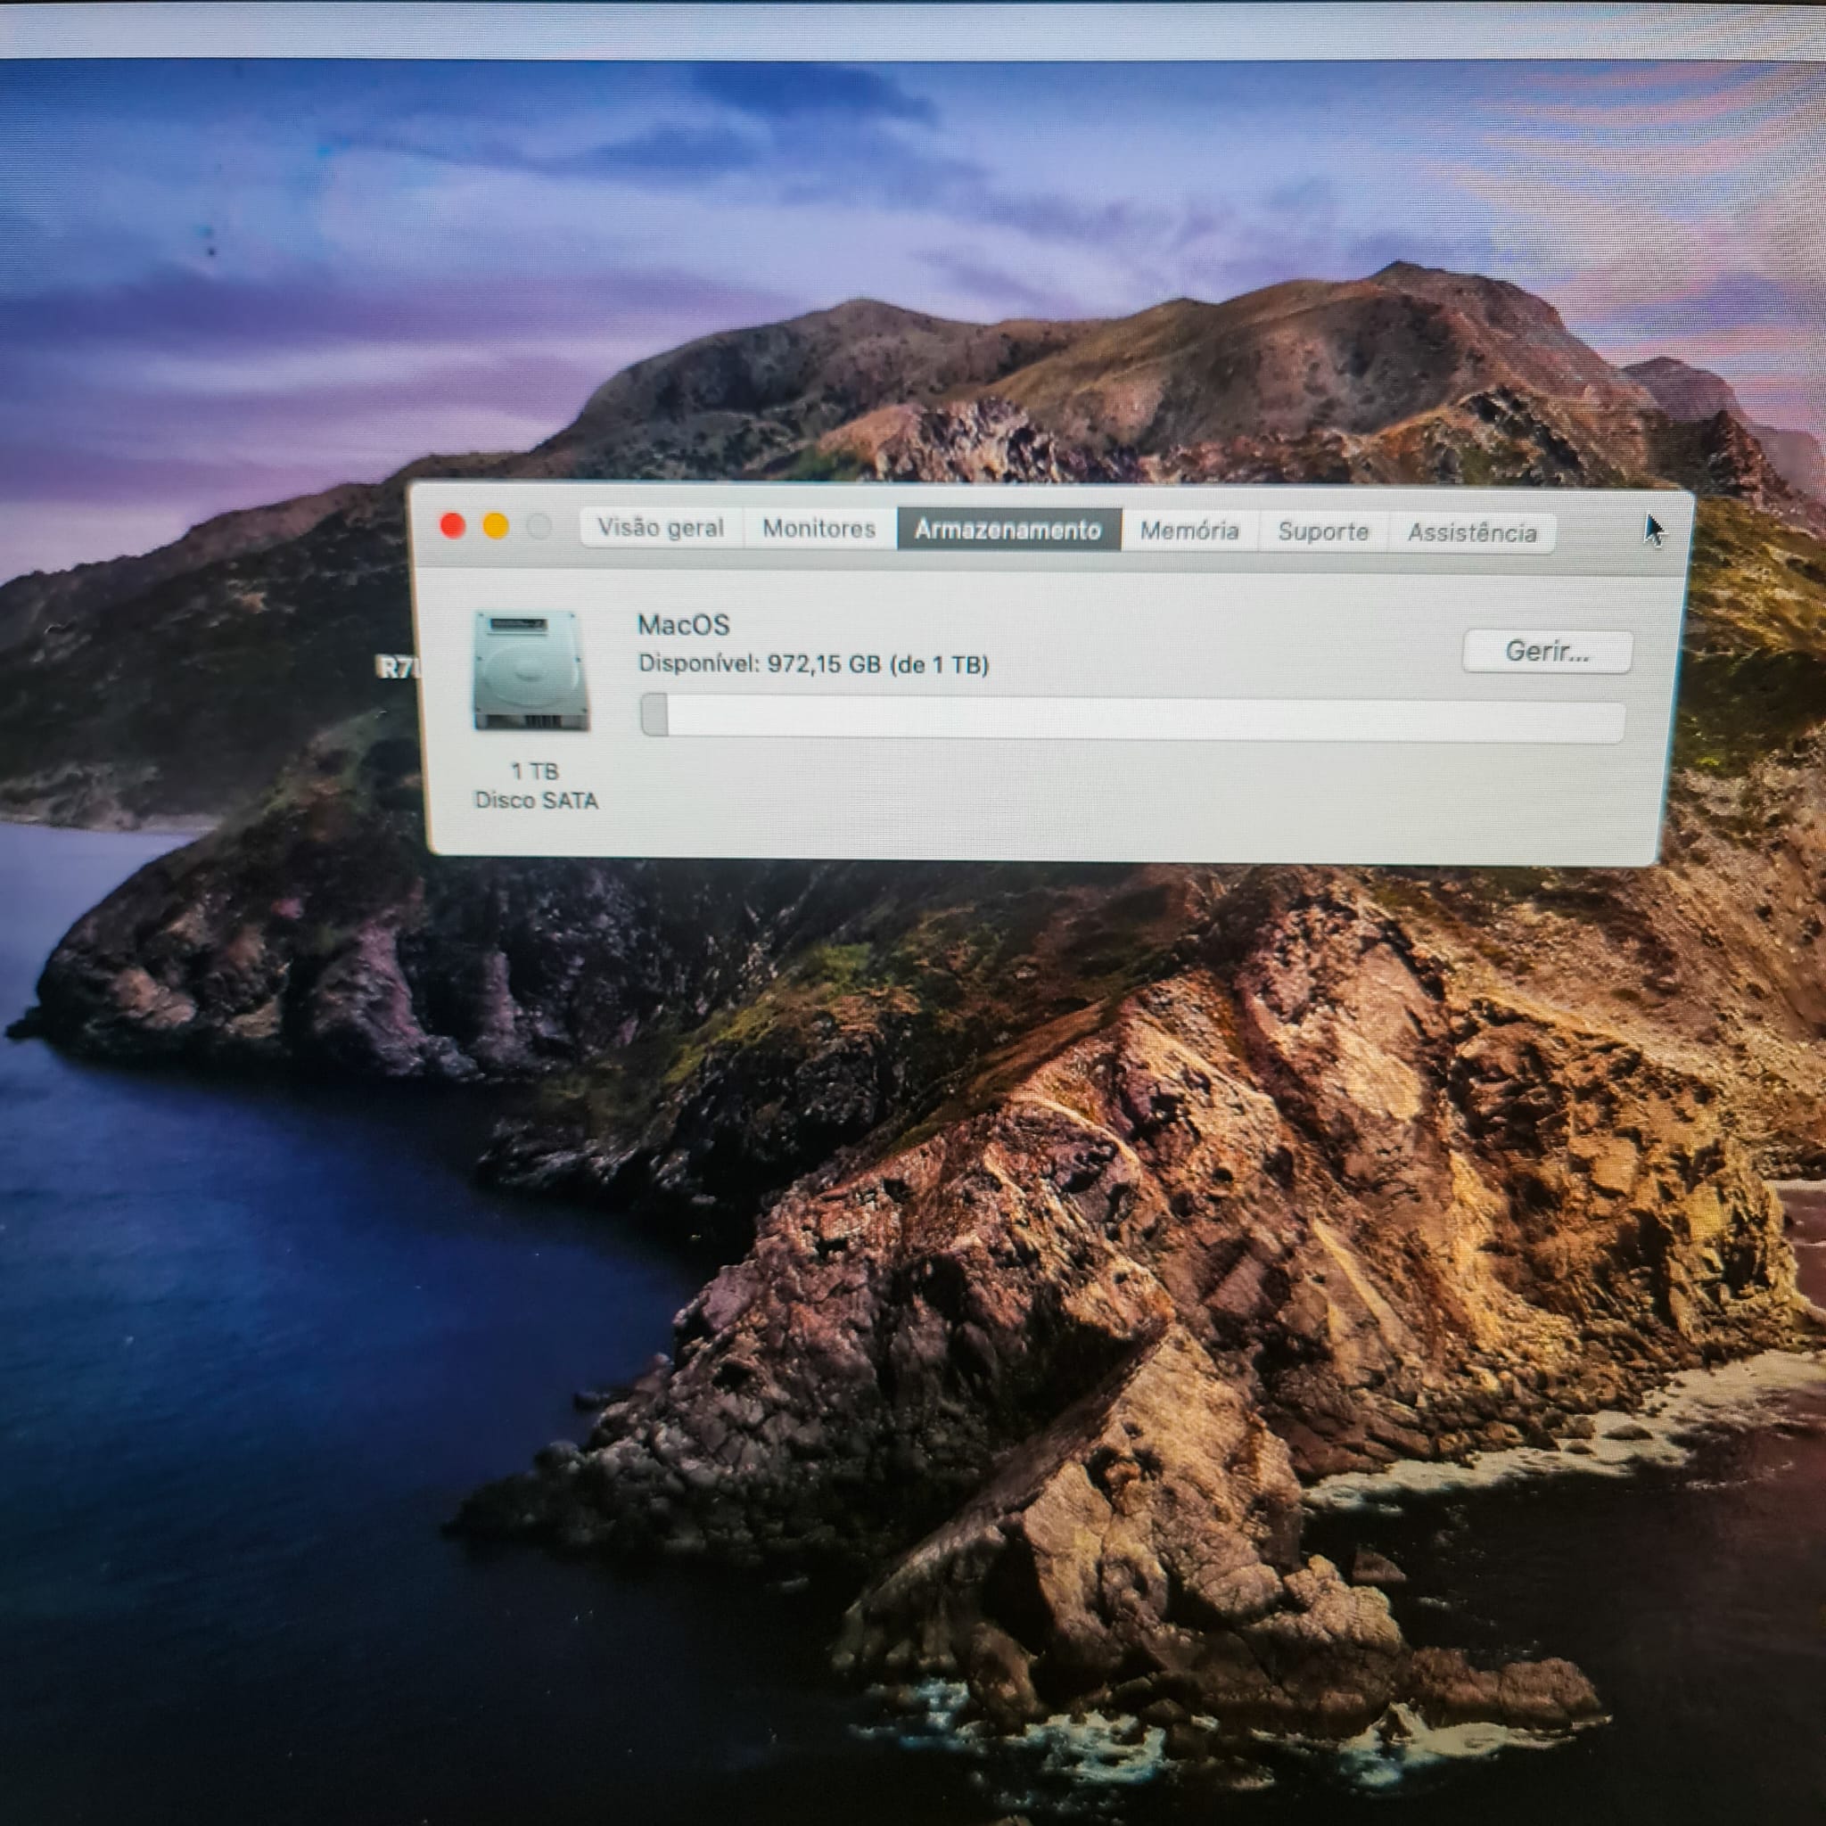This screenshot has width=1826, height=1826.
Task: Switch to the Memória tab
Action: [1189, 531]
